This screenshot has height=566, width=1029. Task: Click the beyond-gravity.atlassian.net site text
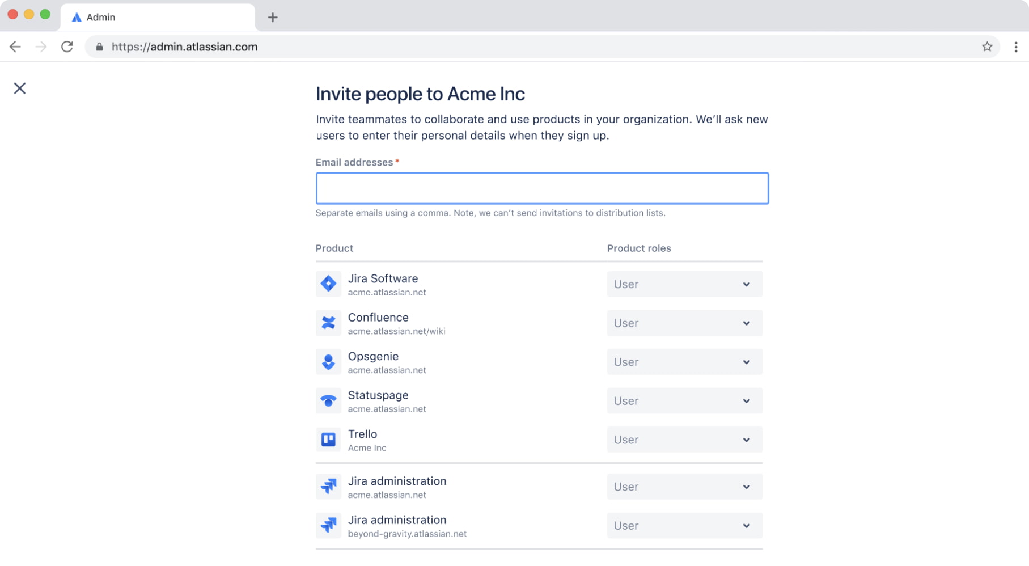[x=407, y=534]
